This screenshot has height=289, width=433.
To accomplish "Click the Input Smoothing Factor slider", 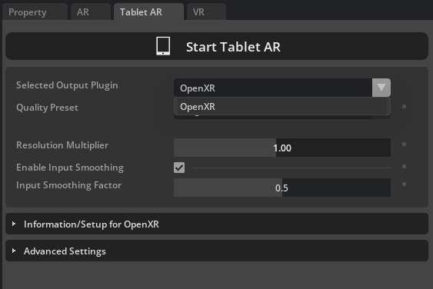I will click(x=282, y=188).
